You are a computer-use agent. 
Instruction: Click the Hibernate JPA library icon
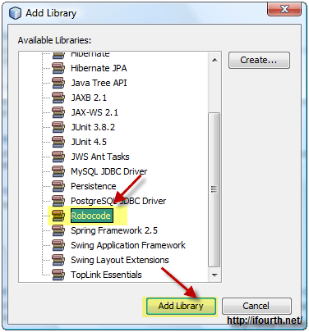[x=58, y=68]
